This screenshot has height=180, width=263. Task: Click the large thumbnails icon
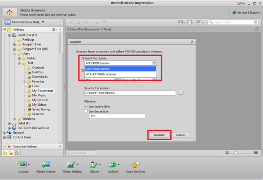click(x=256, y=153)
